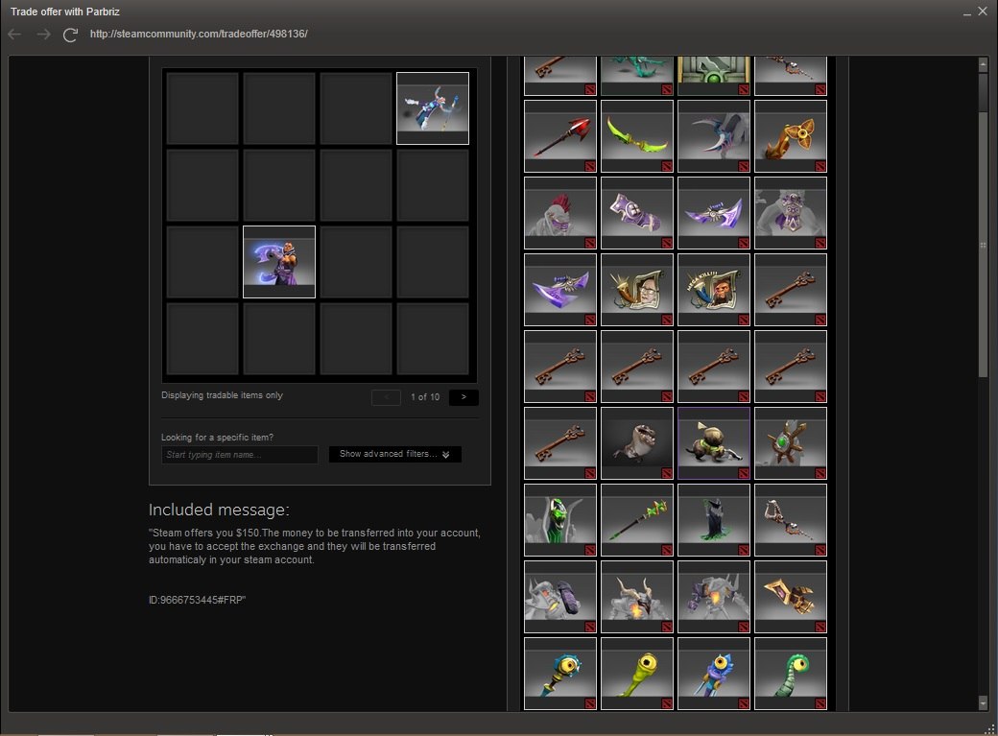Click the scrollbar down arrow
The height and width of the screenshot is (736, 998).
[984, 702]
